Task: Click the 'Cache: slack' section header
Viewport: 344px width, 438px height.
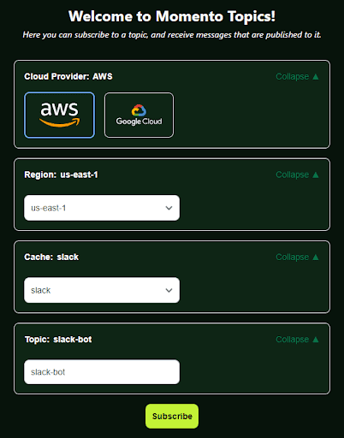Action: pos(51,257)
